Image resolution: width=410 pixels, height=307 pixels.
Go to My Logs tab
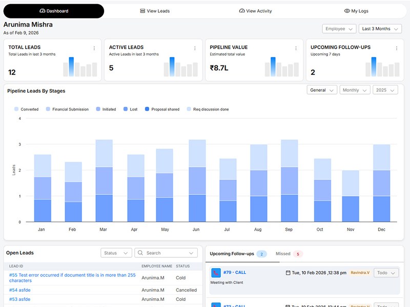pyautogui.click(x=356, y=11)
